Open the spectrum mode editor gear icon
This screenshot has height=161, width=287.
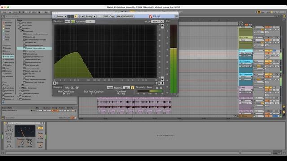(162, 21)
